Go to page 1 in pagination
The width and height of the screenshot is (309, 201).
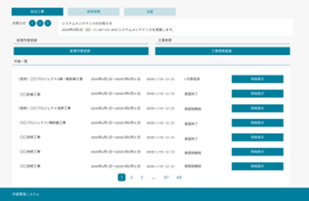click(122, 177)
